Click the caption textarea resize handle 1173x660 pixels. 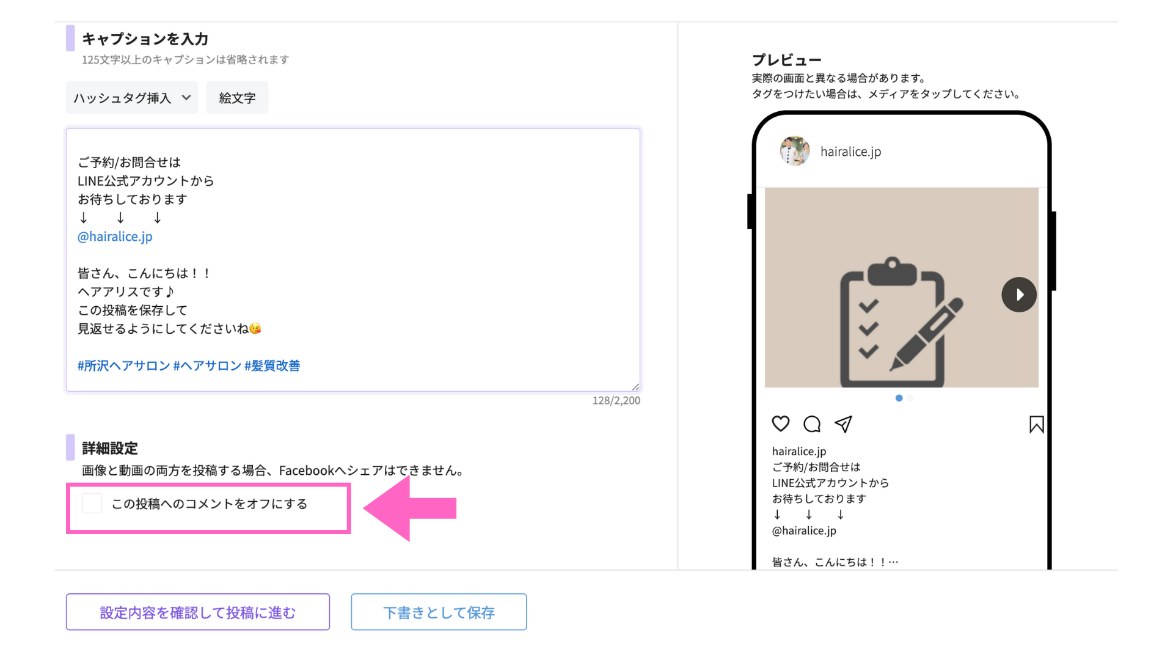(x=635, y=386)
